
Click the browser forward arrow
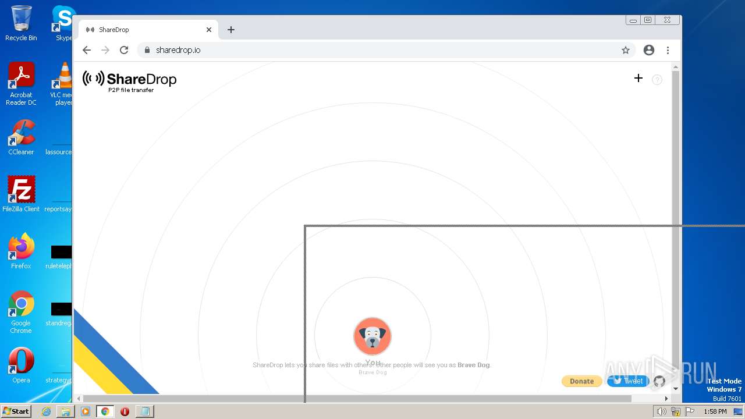point(105,50)
